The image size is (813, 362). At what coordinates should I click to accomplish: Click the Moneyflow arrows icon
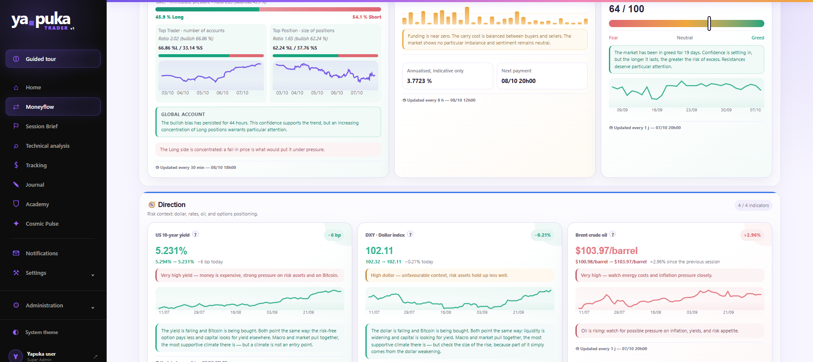pyautogui.click(x=16, y=107)
